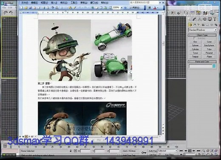Click the Y coordinate input field
Viewport: 221px width, 160px height.
pos(100,151)
